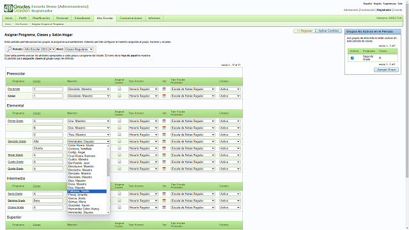409x230 pixels.
Task: Open the Nivel dropdown Clases Regulares
Action: [x=79, y=49]
